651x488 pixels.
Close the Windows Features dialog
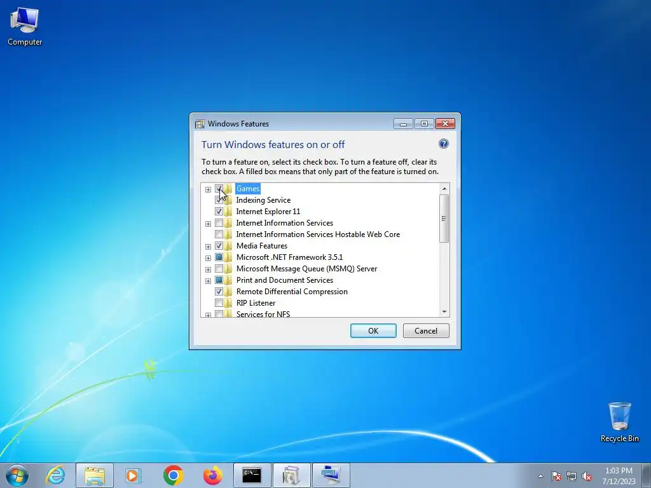[x=445, y=124]
